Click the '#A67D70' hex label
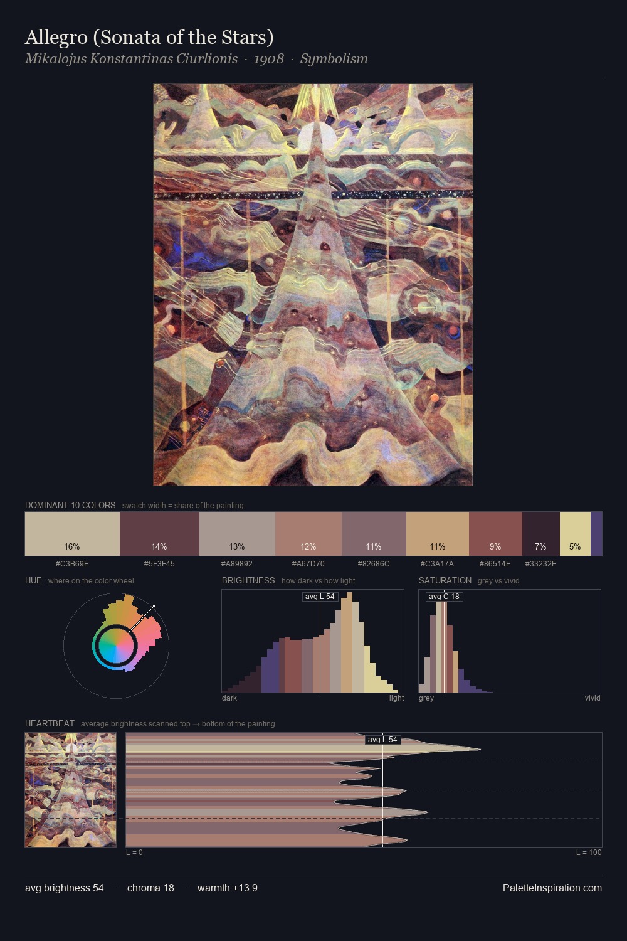The height and width of the screenshot is (941, 627). tap(308, 563)
